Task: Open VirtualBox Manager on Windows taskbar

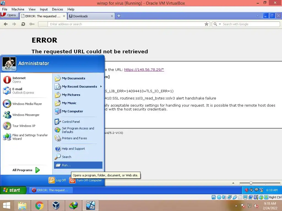Action: point(56,206)
